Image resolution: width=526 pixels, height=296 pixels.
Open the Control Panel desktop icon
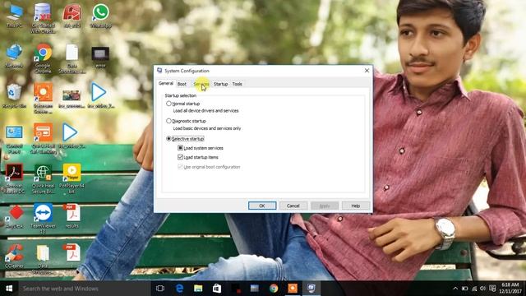click(14, 140)
